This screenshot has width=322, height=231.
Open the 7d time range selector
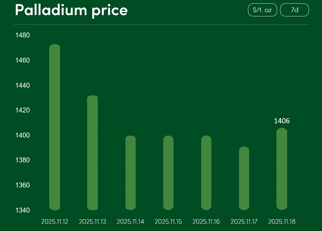[x=294, y=10]
